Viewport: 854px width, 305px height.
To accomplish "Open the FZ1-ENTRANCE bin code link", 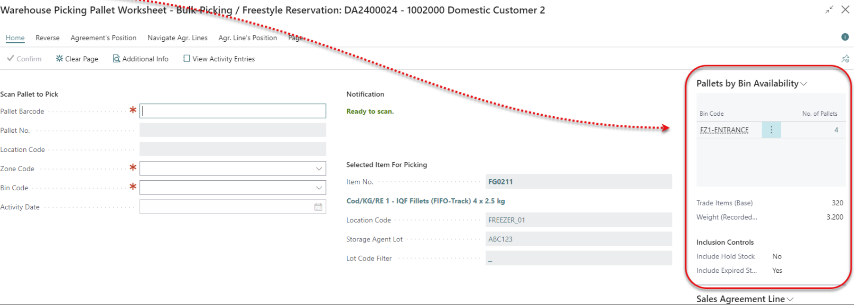I will (724, 130).
